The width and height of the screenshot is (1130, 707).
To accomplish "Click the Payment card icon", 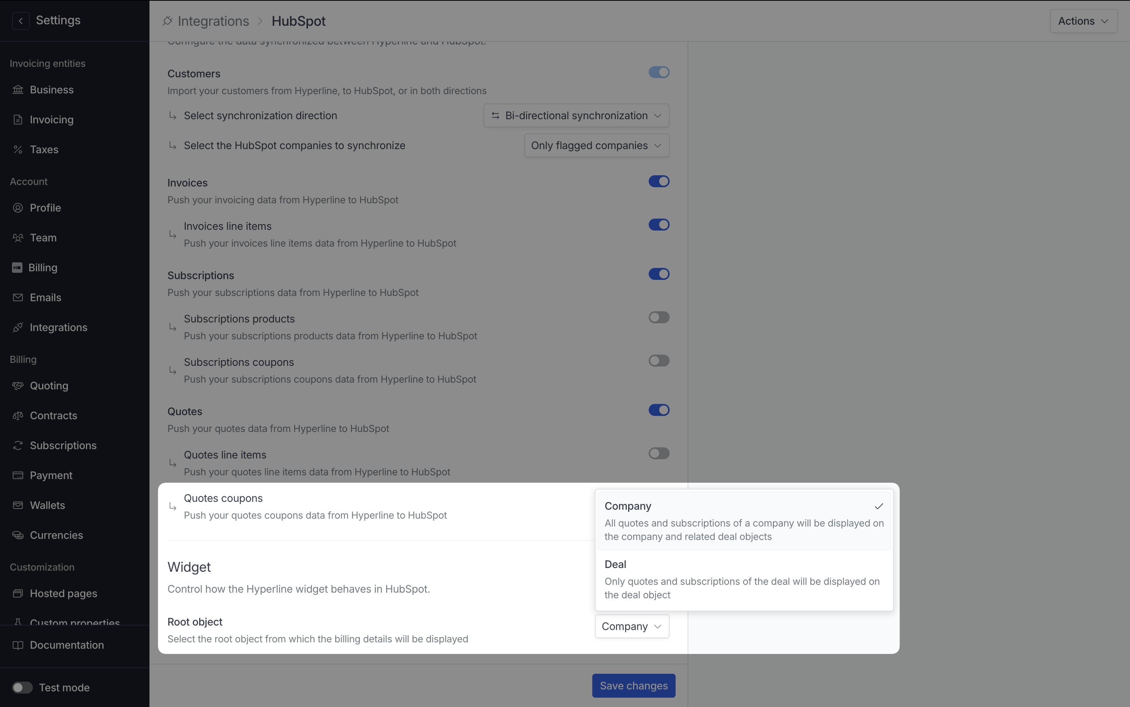I will 18,475.
